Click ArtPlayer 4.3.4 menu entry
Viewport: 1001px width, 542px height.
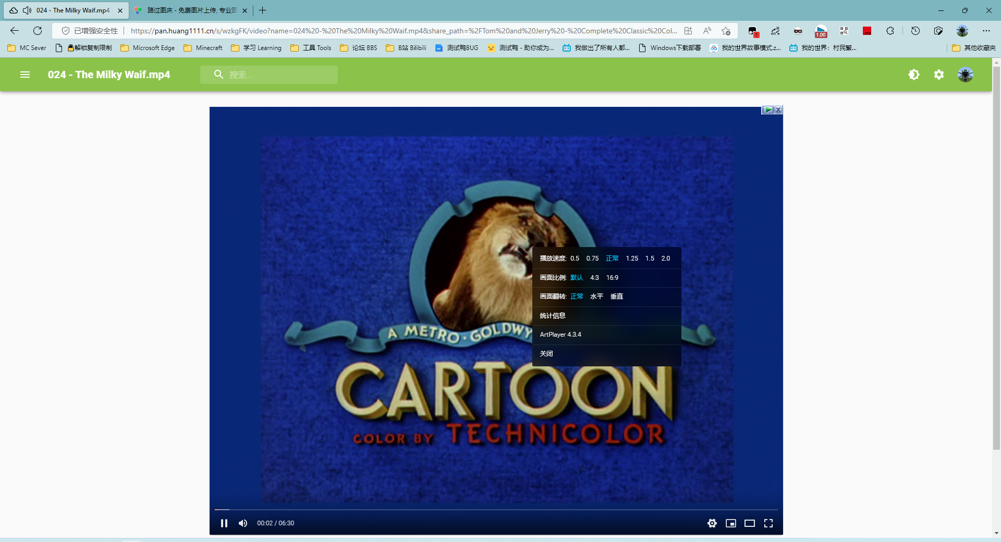click(606, 335)
